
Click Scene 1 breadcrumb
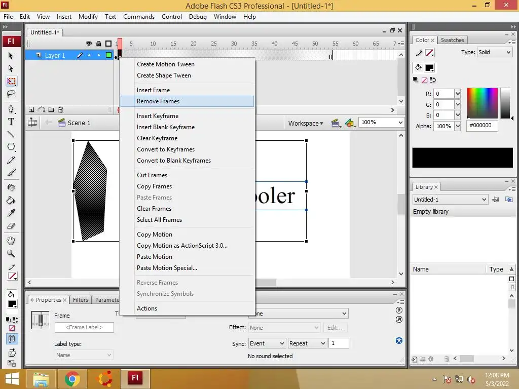[x=74, y=123]
